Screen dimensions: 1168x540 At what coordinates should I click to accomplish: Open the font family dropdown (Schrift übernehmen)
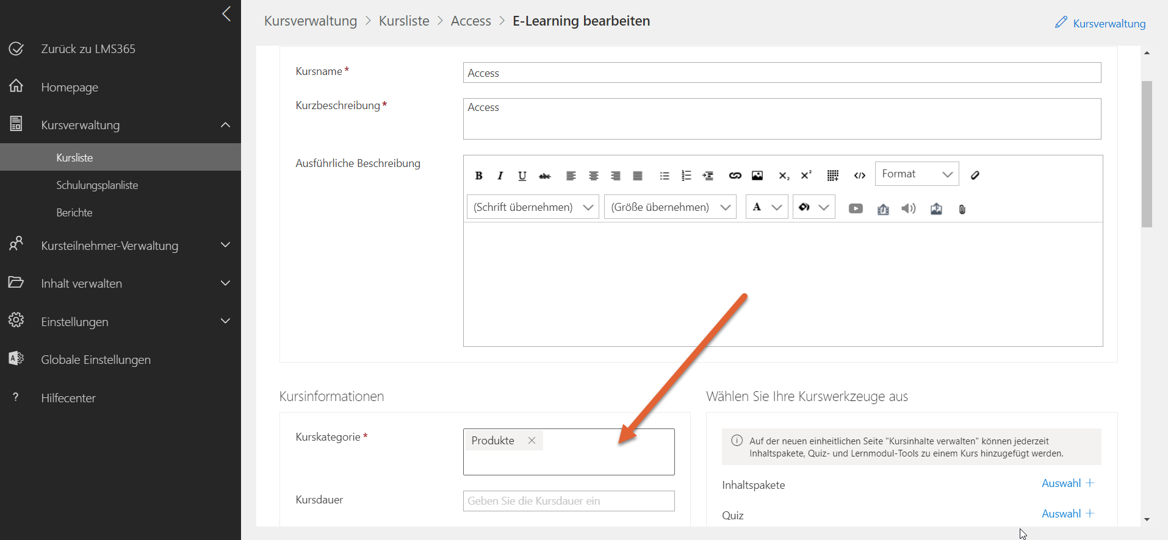532,207
